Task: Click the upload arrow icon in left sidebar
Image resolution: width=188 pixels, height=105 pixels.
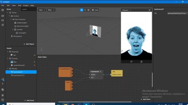Action: [3, 84]
